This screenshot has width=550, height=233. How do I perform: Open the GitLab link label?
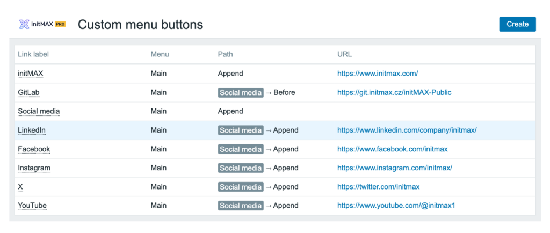(28, 92)
